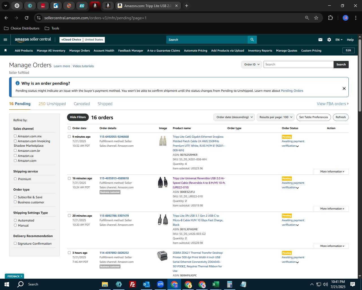The width and height of the screenshot is (362, 290).
Task: Open the tab search dropdown arrow
Action: (5, 6)
